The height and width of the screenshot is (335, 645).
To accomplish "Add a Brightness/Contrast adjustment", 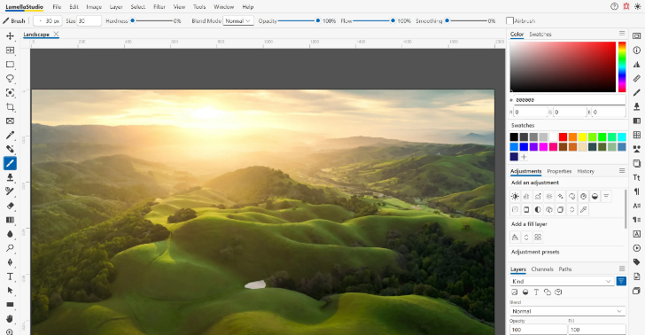I will pos(515,197).
